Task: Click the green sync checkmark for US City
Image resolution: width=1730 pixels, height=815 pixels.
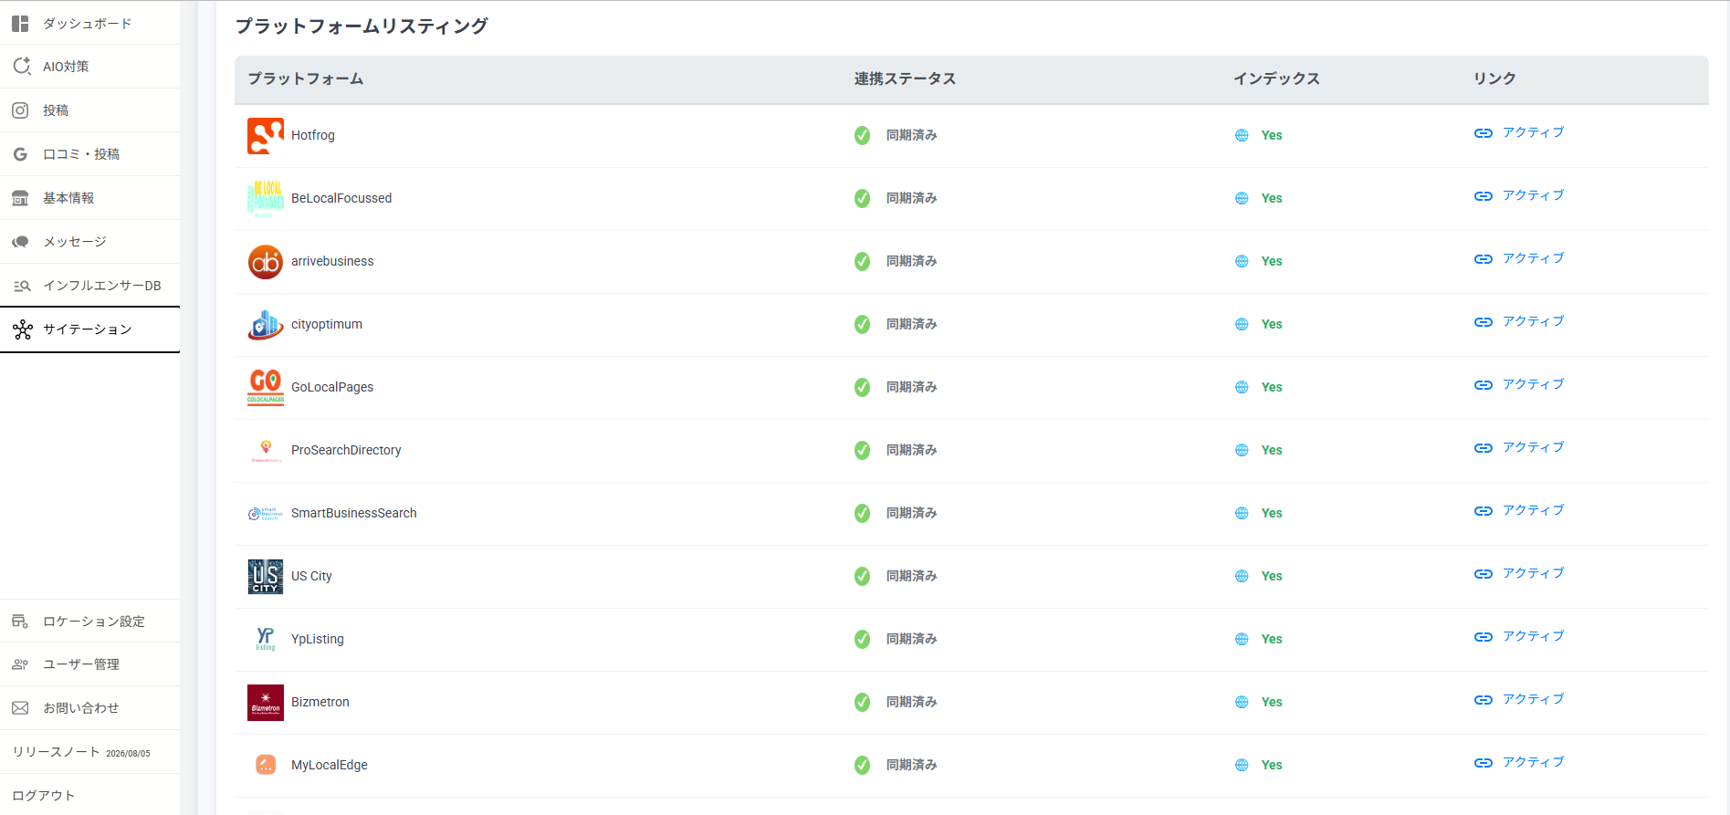Action: (862, 577)
